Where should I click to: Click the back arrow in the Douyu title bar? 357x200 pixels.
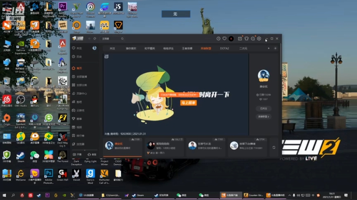coord(89,39)
